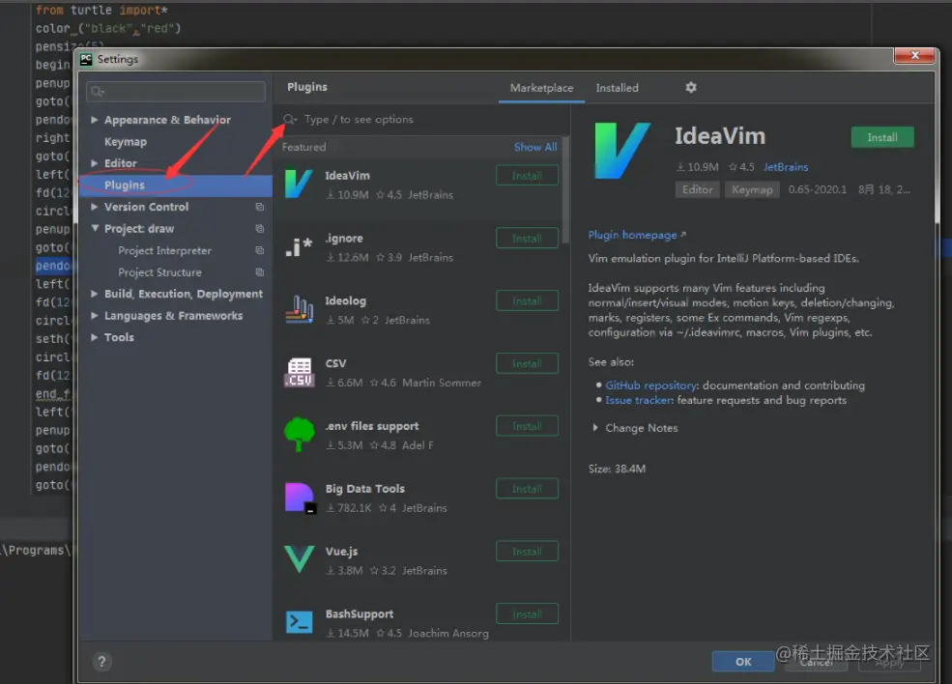Install the CSV plugin
Image resolution: width=952 pixels, height=684 pixels.
point(527,363)
